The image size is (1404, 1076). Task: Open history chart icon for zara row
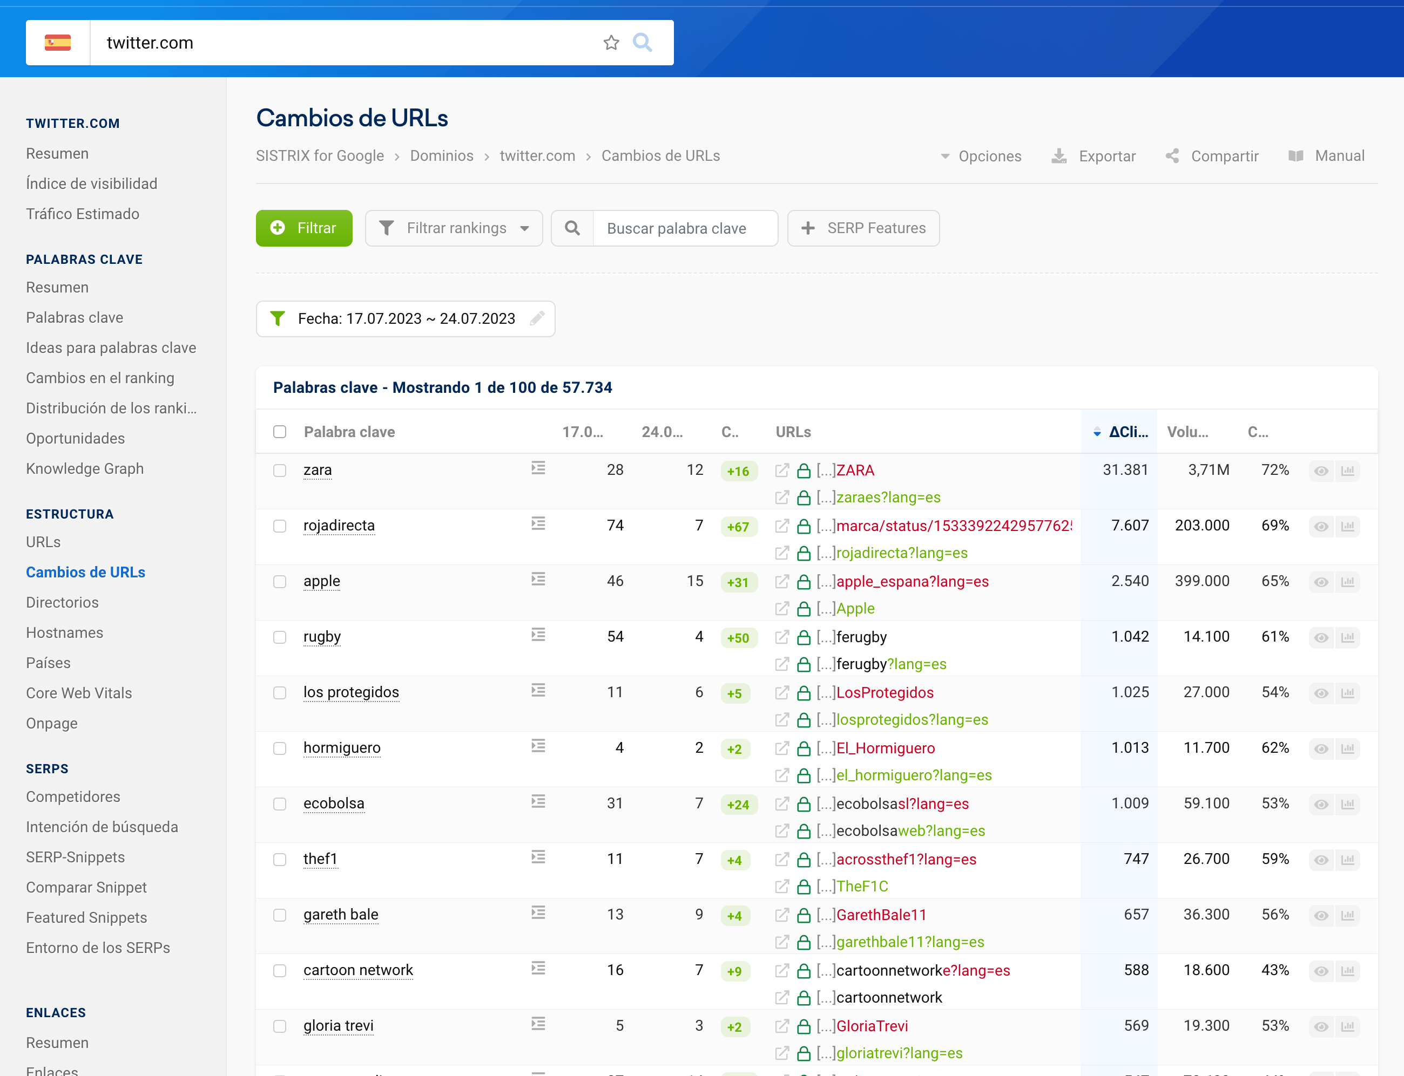tap(1348, 471)
